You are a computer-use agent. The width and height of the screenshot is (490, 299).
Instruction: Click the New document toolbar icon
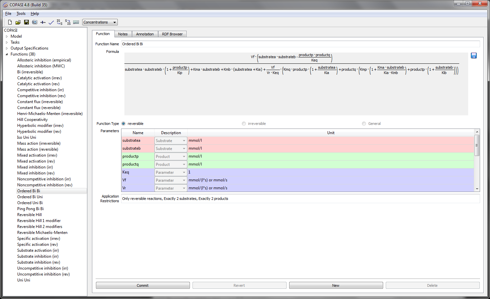(10, 22)
